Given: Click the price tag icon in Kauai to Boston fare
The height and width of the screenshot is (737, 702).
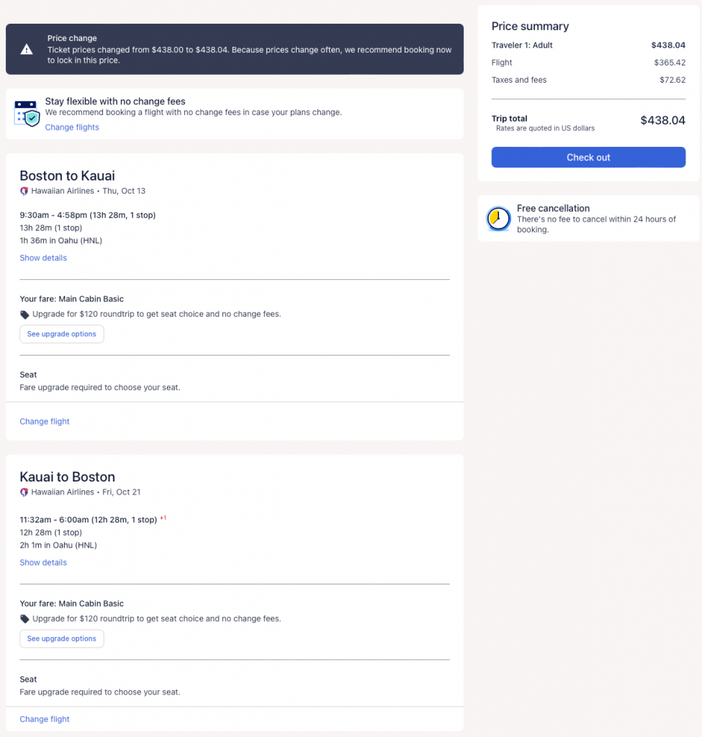Looking at the screenshot, I should tap(25, 619).
